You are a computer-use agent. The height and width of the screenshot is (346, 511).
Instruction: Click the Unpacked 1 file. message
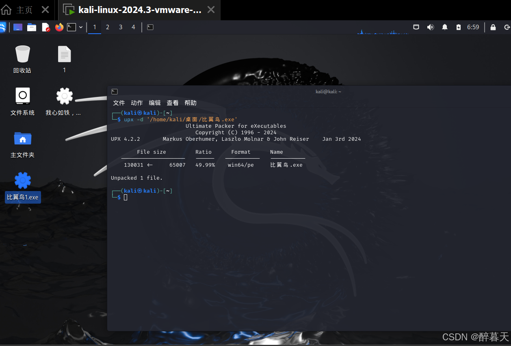pos(137,178)
